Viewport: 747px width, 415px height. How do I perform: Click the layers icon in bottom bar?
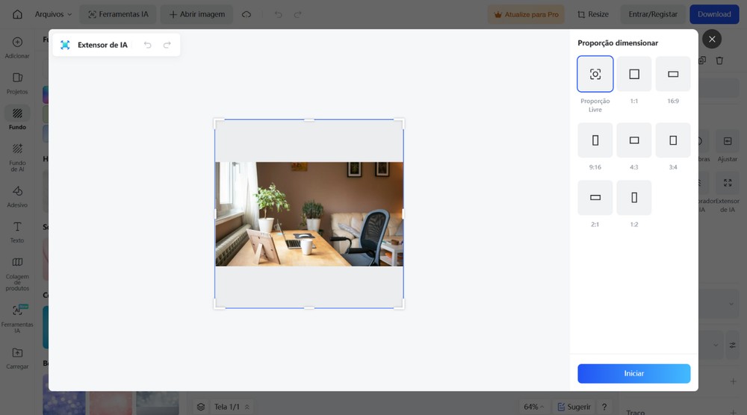point(201,407)
